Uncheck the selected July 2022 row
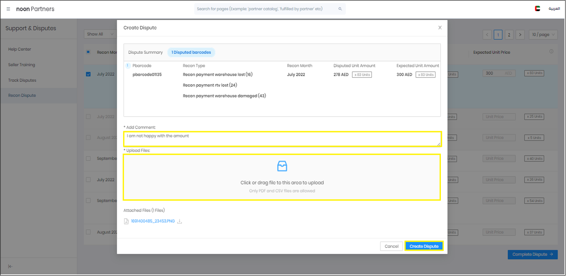567x277 pixels. (x=88, y=74)
